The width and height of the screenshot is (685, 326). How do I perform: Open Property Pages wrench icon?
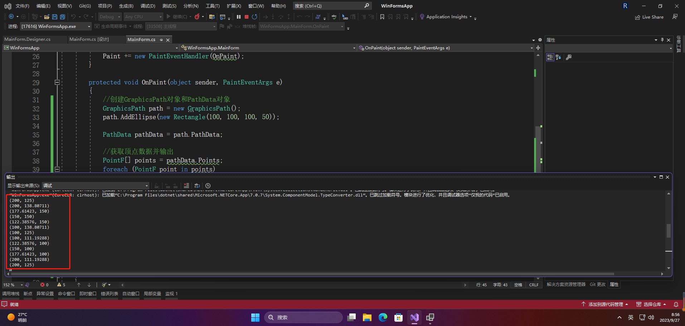(x=569, y=57)
